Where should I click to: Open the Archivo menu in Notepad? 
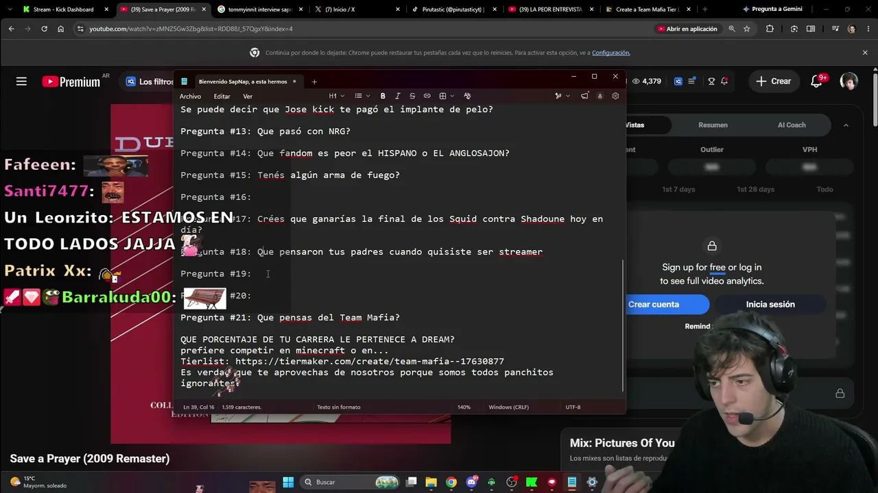point(190,97)
